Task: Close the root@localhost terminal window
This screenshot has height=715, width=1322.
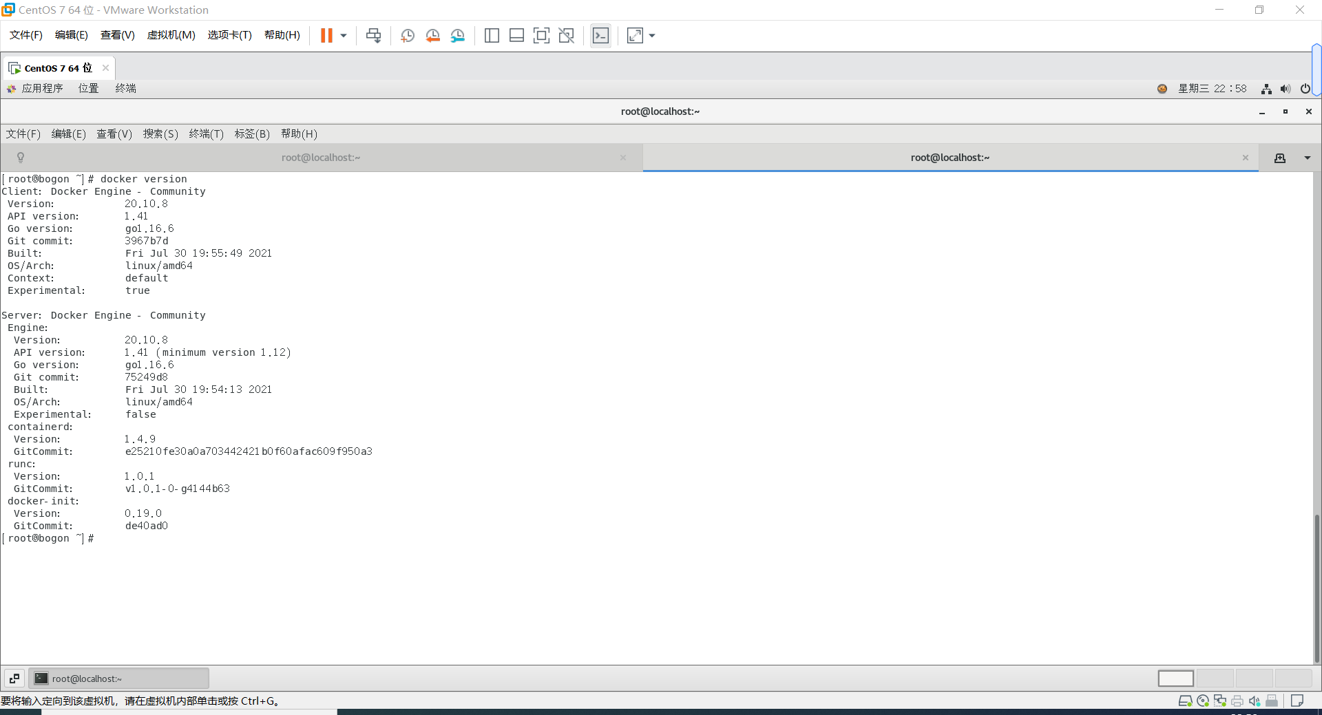Action: [x=1309, y=111]
